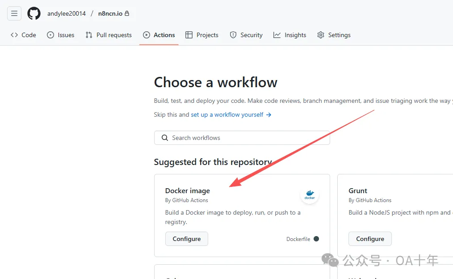
Task: Click the GitHub Octocat logo
Action: (34, 13)
